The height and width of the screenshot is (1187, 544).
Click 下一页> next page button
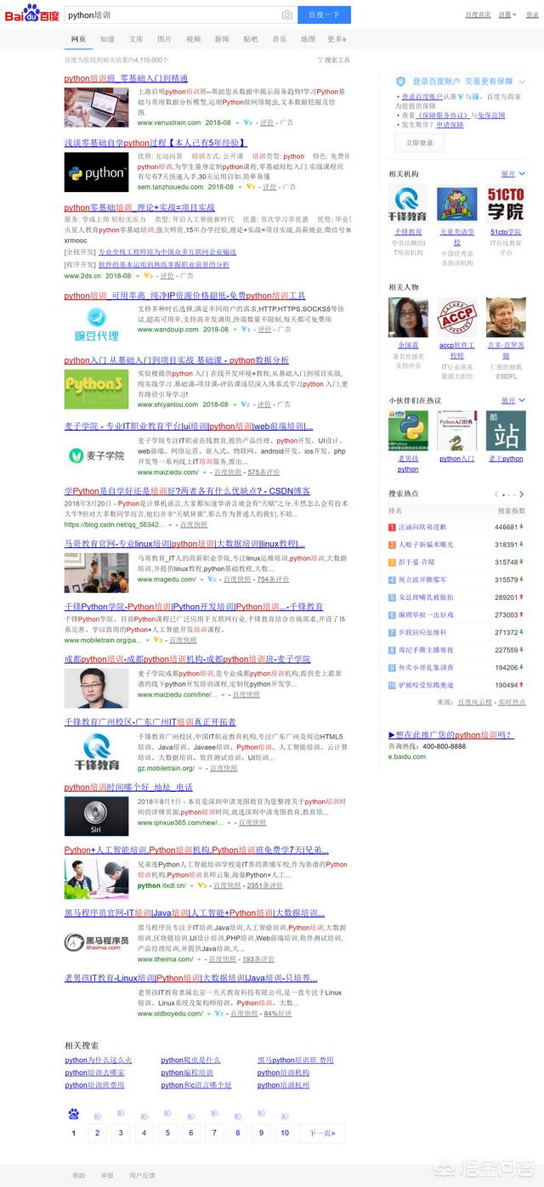tap(322, 1133)
